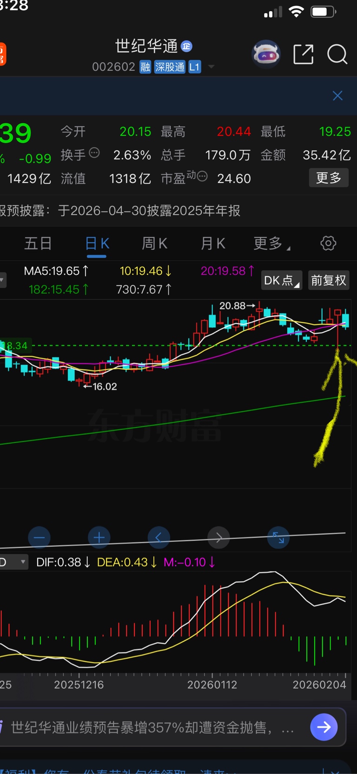This screenshot has width=357, height=774.
Task: Tap the battery status icon
Action: point(324,12)
